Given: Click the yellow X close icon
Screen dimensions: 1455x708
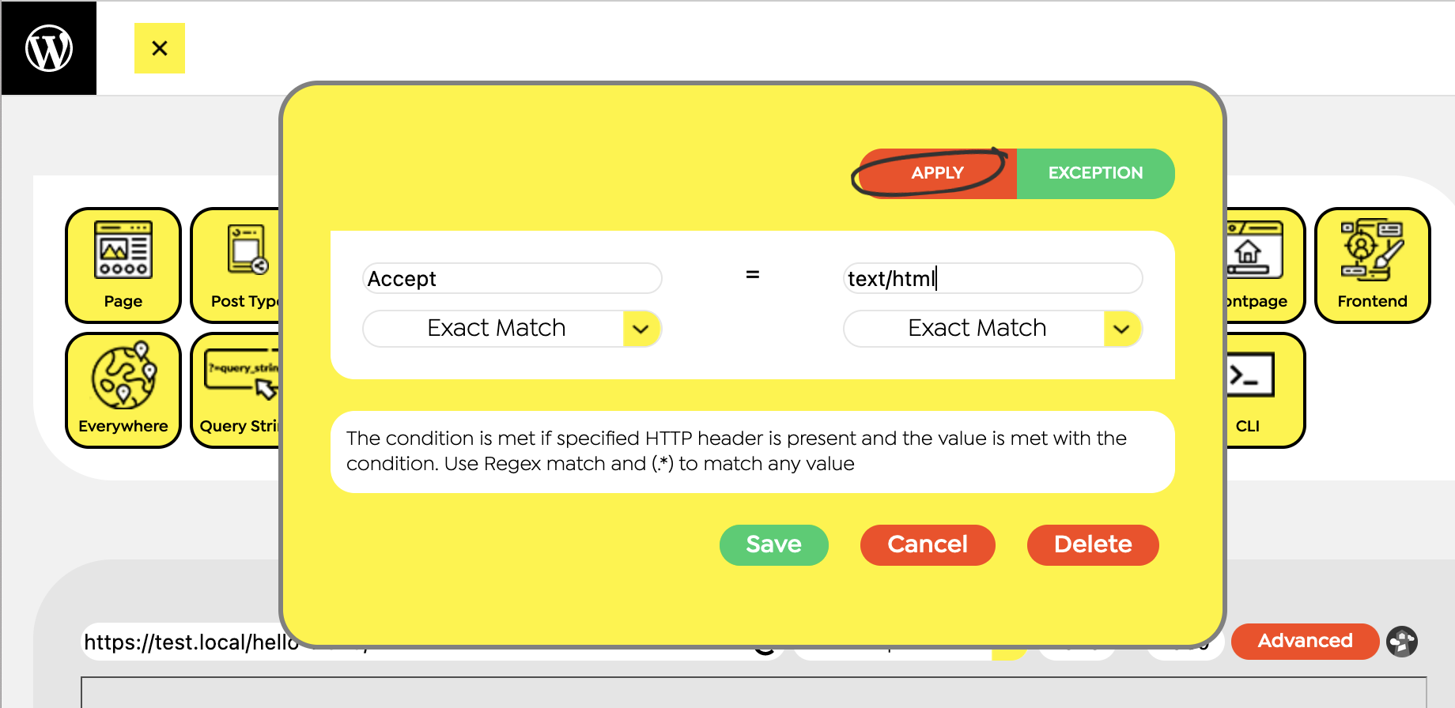Looking at the screenshot, I should [x=160, y=48].
